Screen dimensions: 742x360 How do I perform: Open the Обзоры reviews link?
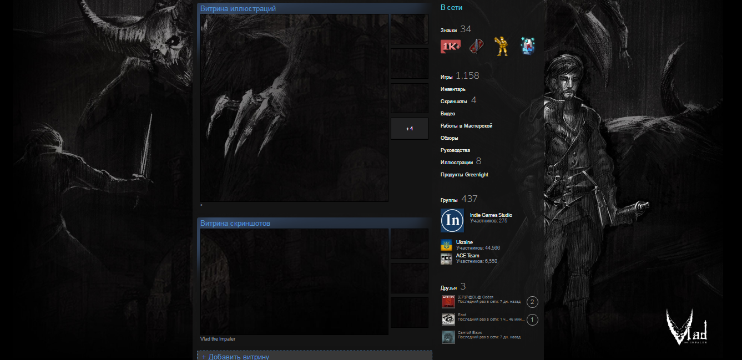pyautogui.click(x=450, y=138)
